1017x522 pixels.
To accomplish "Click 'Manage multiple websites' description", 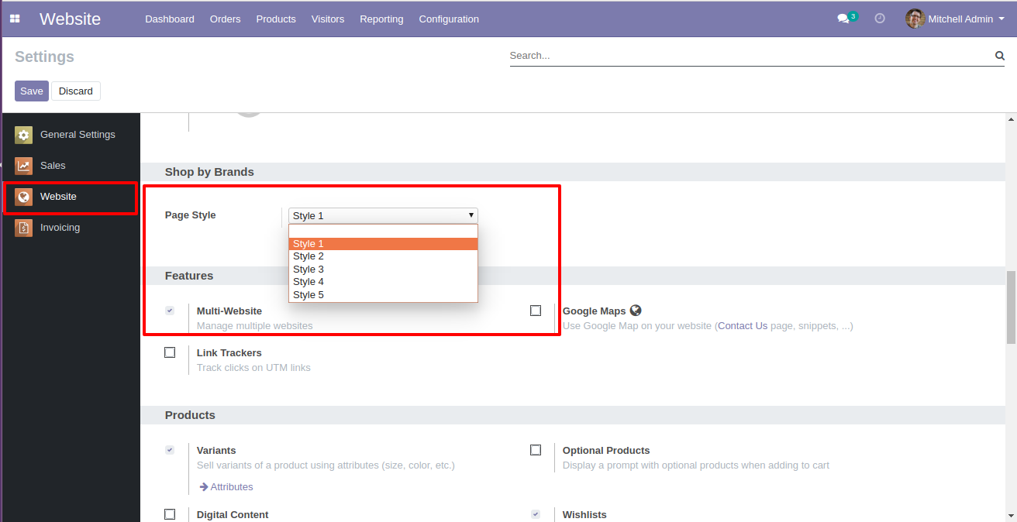I will click(255, 326).
